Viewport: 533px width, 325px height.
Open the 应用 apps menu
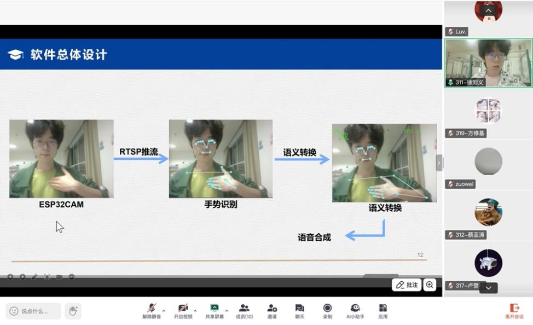(383, 311)
